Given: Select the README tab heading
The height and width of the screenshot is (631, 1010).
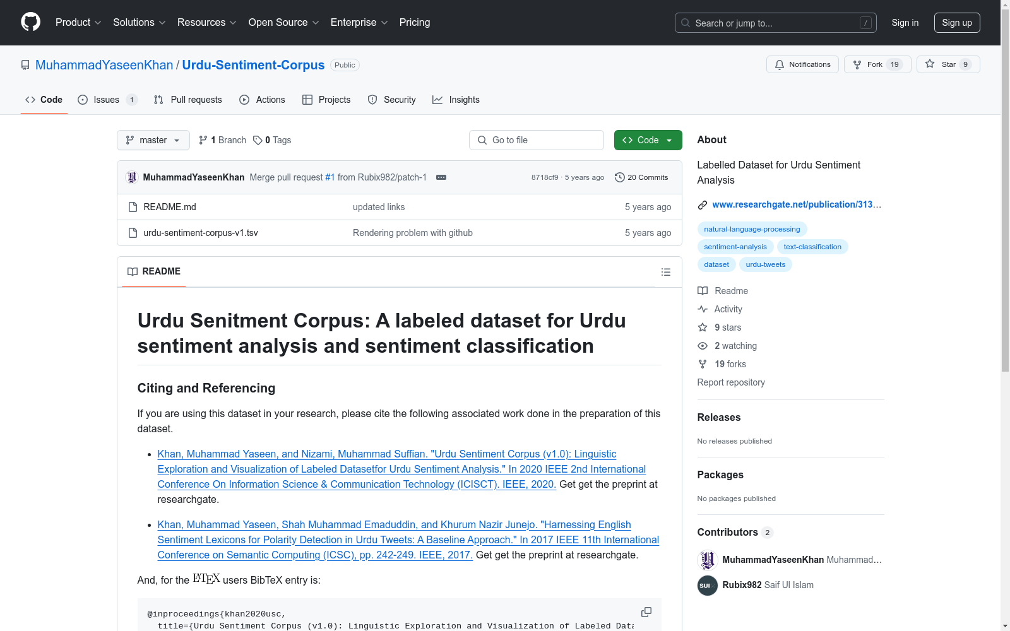Looking at the screenshot, I should click(154, 271).
